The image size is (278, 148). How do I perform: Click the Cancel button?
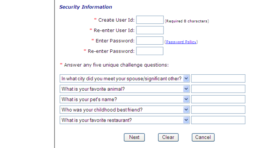pyautogui.click(x=203, y=137)
